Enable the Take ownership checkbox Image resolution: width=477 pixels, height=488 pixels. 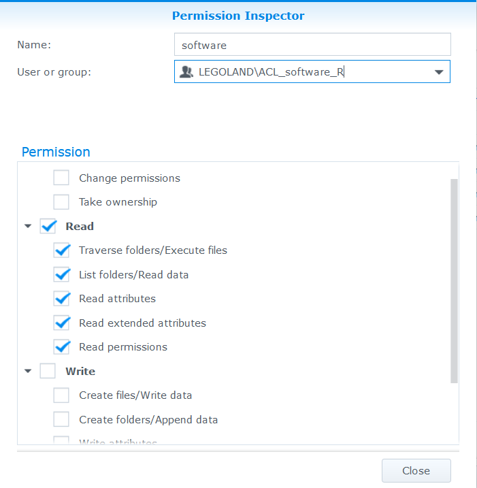(61, 202)
